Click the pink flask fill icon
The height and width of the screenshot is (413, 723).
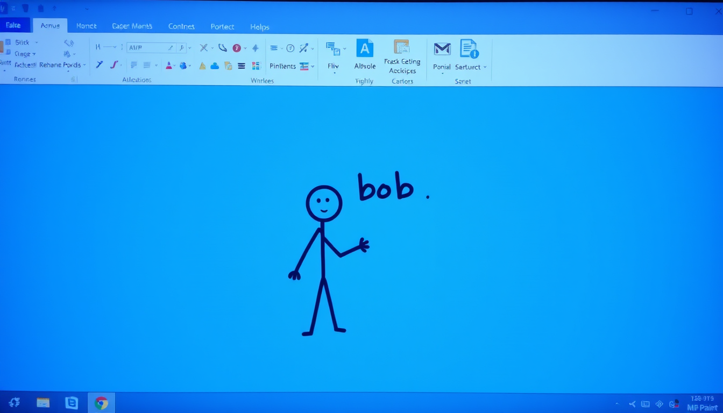[x=169, y=66]
